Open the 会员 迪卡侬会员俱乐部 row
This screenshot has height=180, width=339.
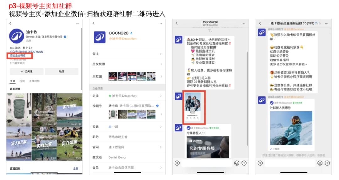tap(127, 167)
